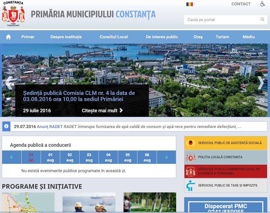The width and height of the screenshot is (270, 213).
Task: Click Citește mai mult link
Action: 102,110
